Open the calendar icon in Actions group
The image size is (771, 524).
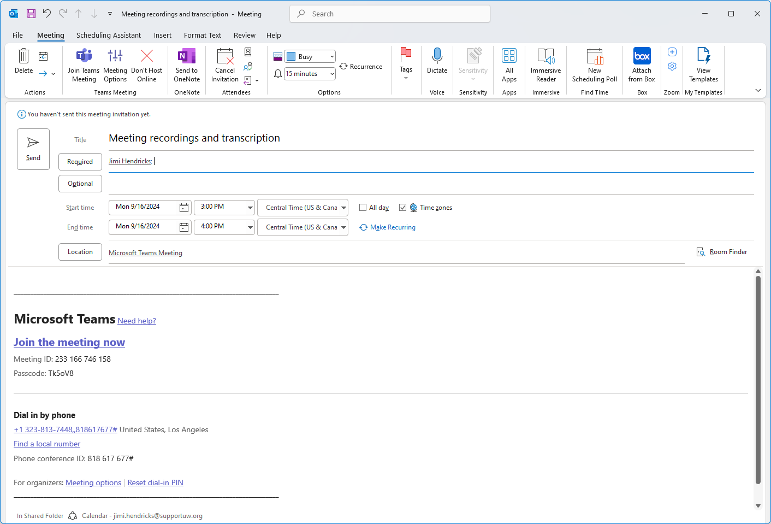click(x=43, y=56)
